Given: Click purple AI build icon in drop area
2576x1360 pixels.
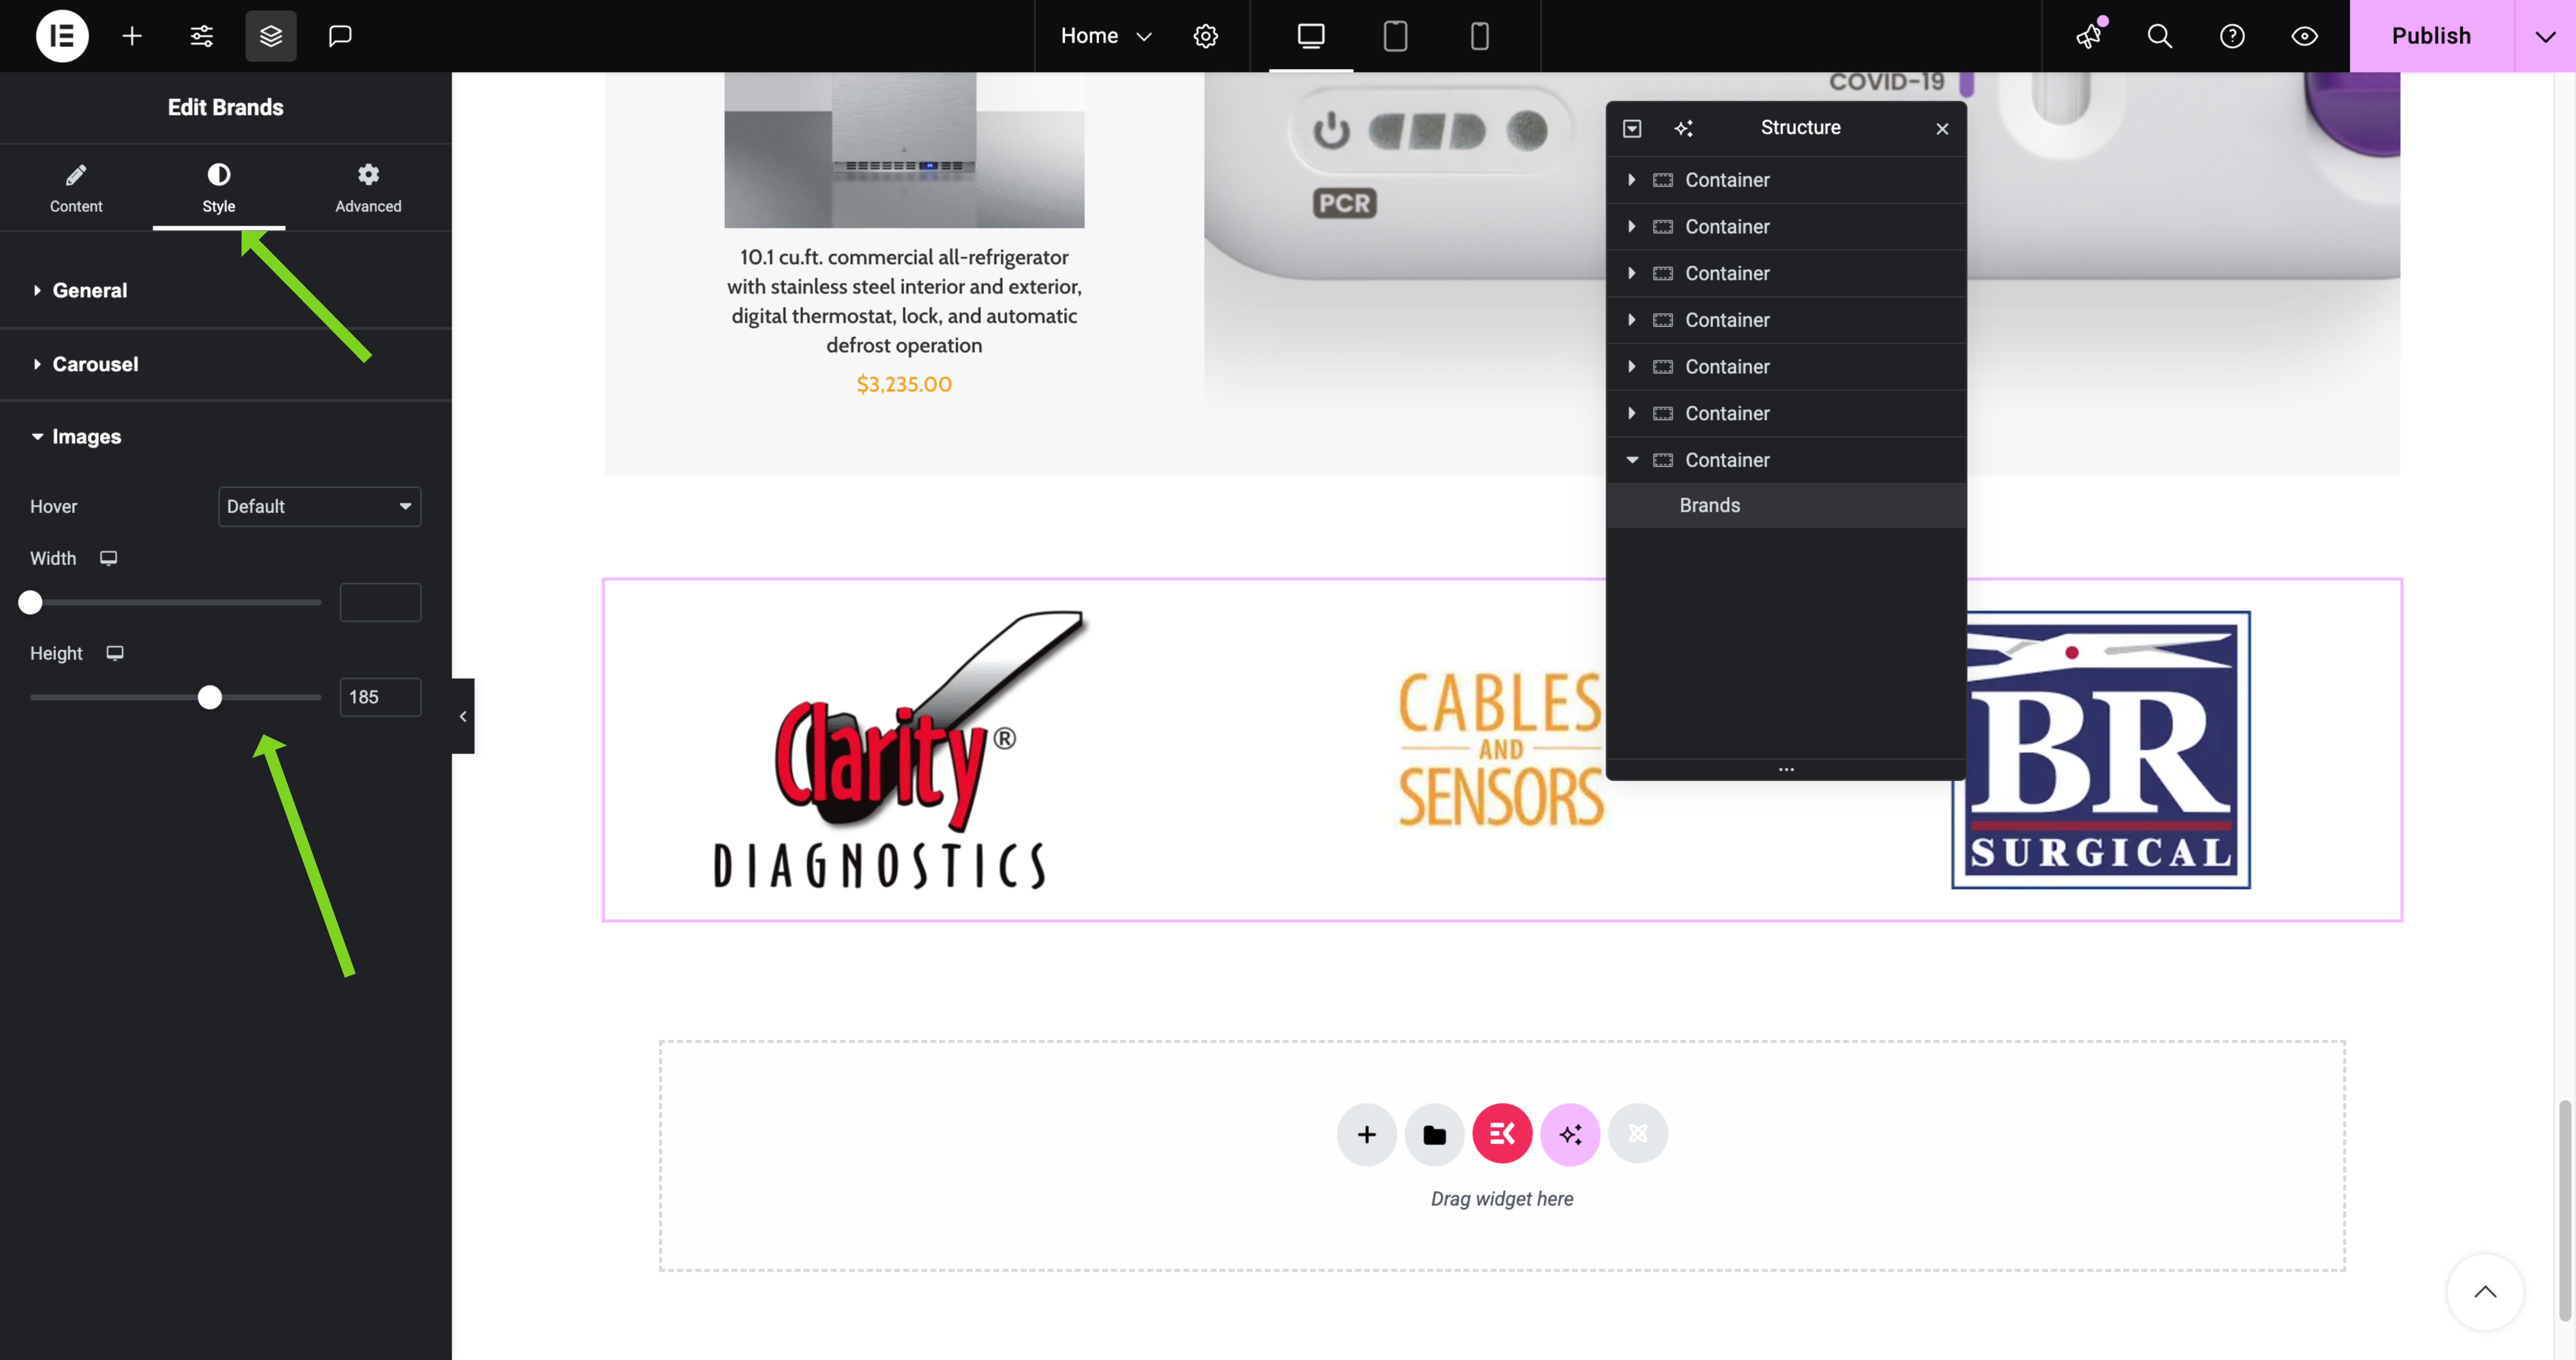Looking at the screenshot, I should tap(1570, 1134).
